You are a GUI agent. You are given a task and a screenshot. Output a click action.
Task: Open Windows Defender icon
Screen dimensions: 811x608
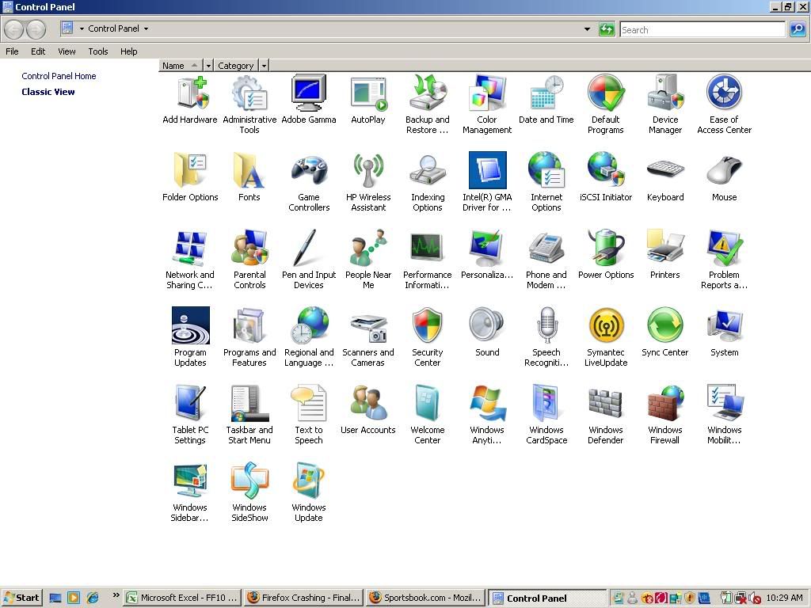(606, 403)
